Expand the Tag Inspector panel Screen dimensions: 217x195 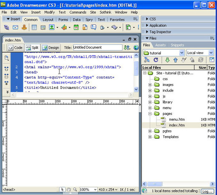147,32
